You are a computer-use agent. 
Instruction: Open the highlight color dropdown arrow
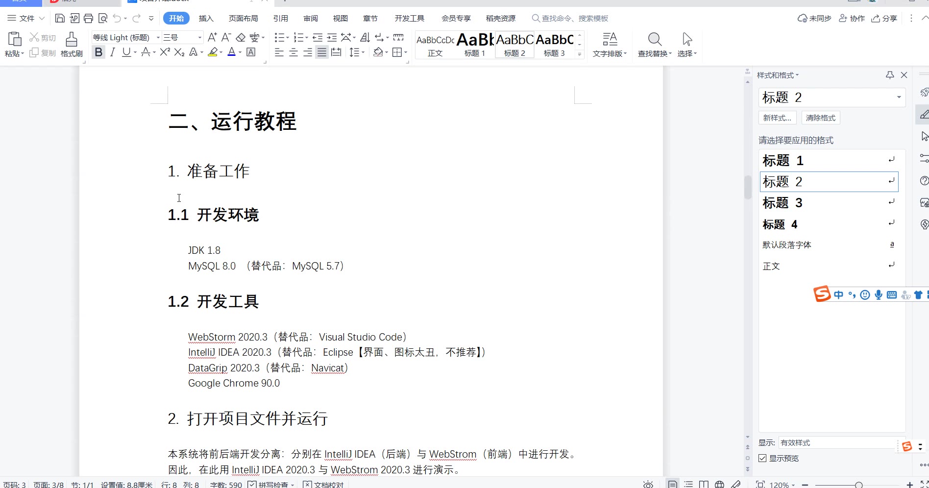point(220,52)
